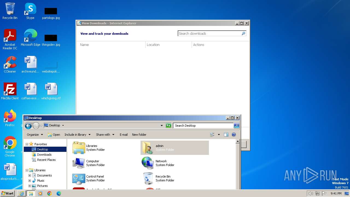This screenshot has height=197, width=350.
Task: Click the volume tray icon
Action: click(x=311, y=193)
